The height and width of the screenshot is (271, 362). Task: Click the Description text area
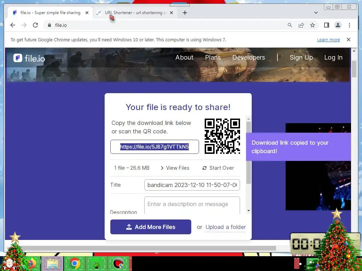[x=192, y=205]
